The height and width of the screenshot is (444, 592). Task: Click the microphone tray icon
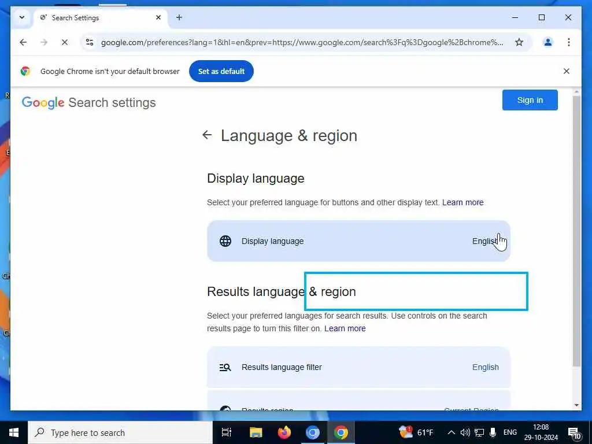click(493, 432)
